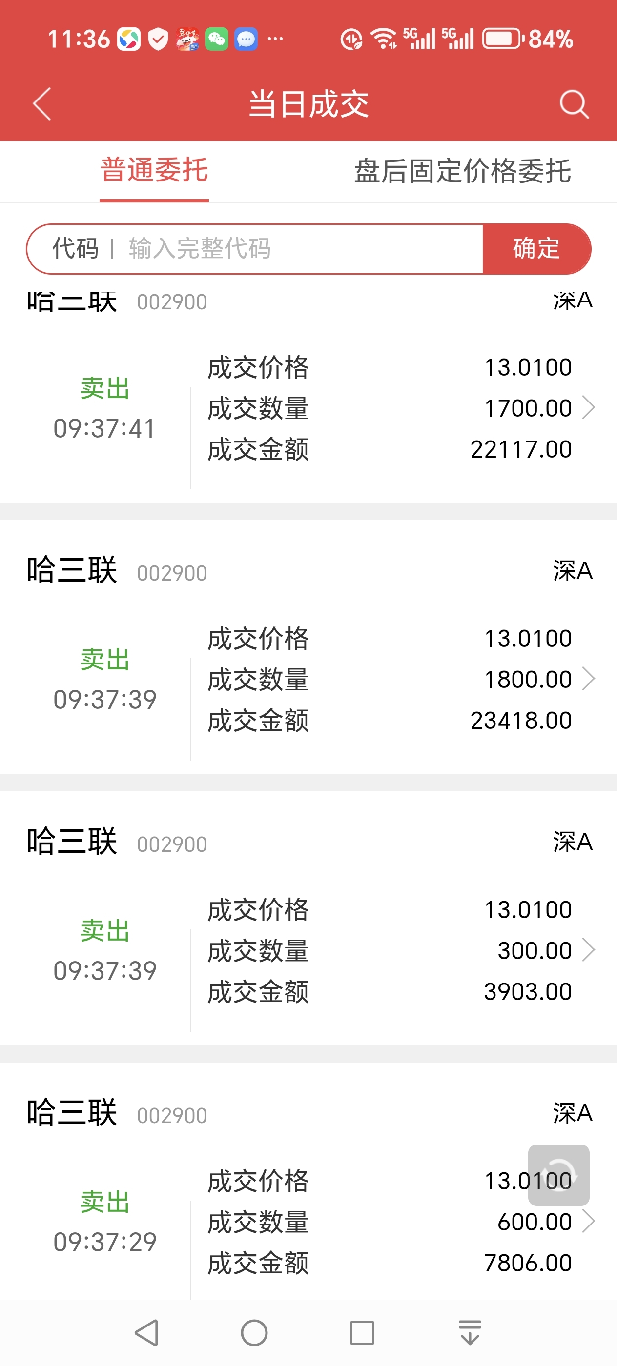
Task: Expand the 1800.00 quantity trade details chevron
Action: (588, 679)
